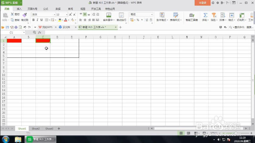Click the Rows and Columns (行和列) icon
The height and width of the screenshot is (143, 255).
(242, 15)
